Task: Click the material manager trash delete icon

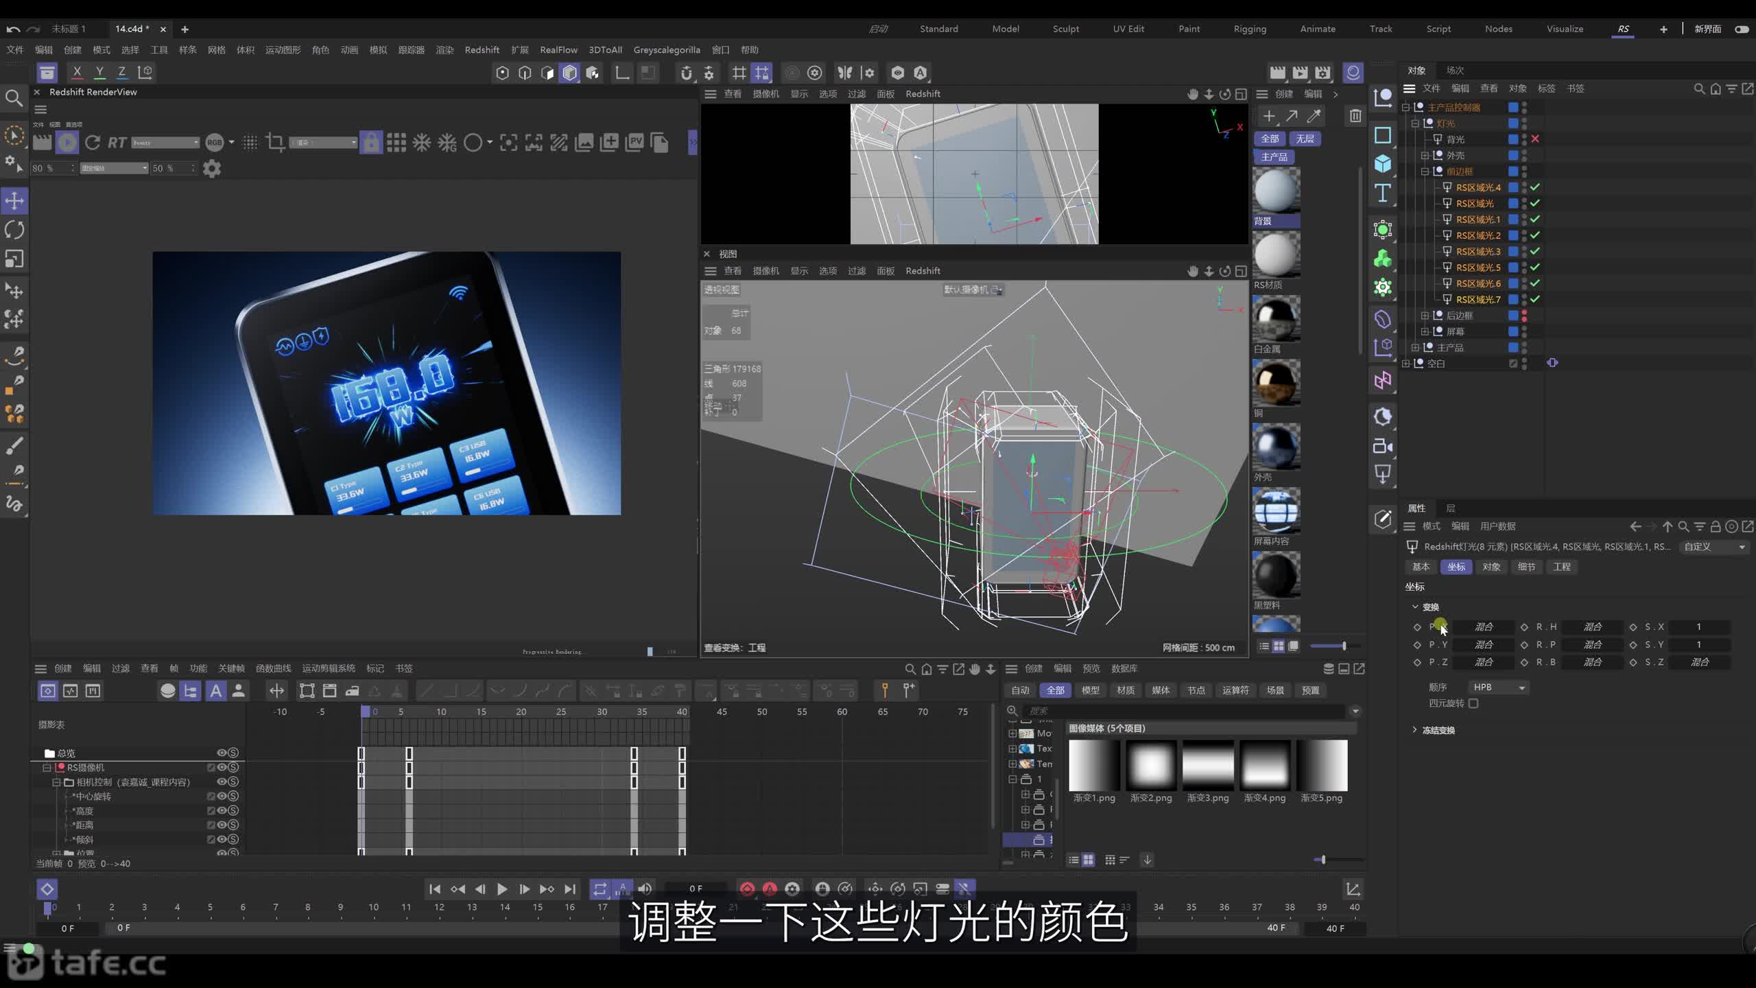Action: 1355,115
